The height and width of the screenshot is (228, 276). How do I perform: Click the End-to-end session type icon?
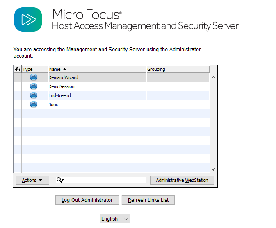tap(34, 95)
